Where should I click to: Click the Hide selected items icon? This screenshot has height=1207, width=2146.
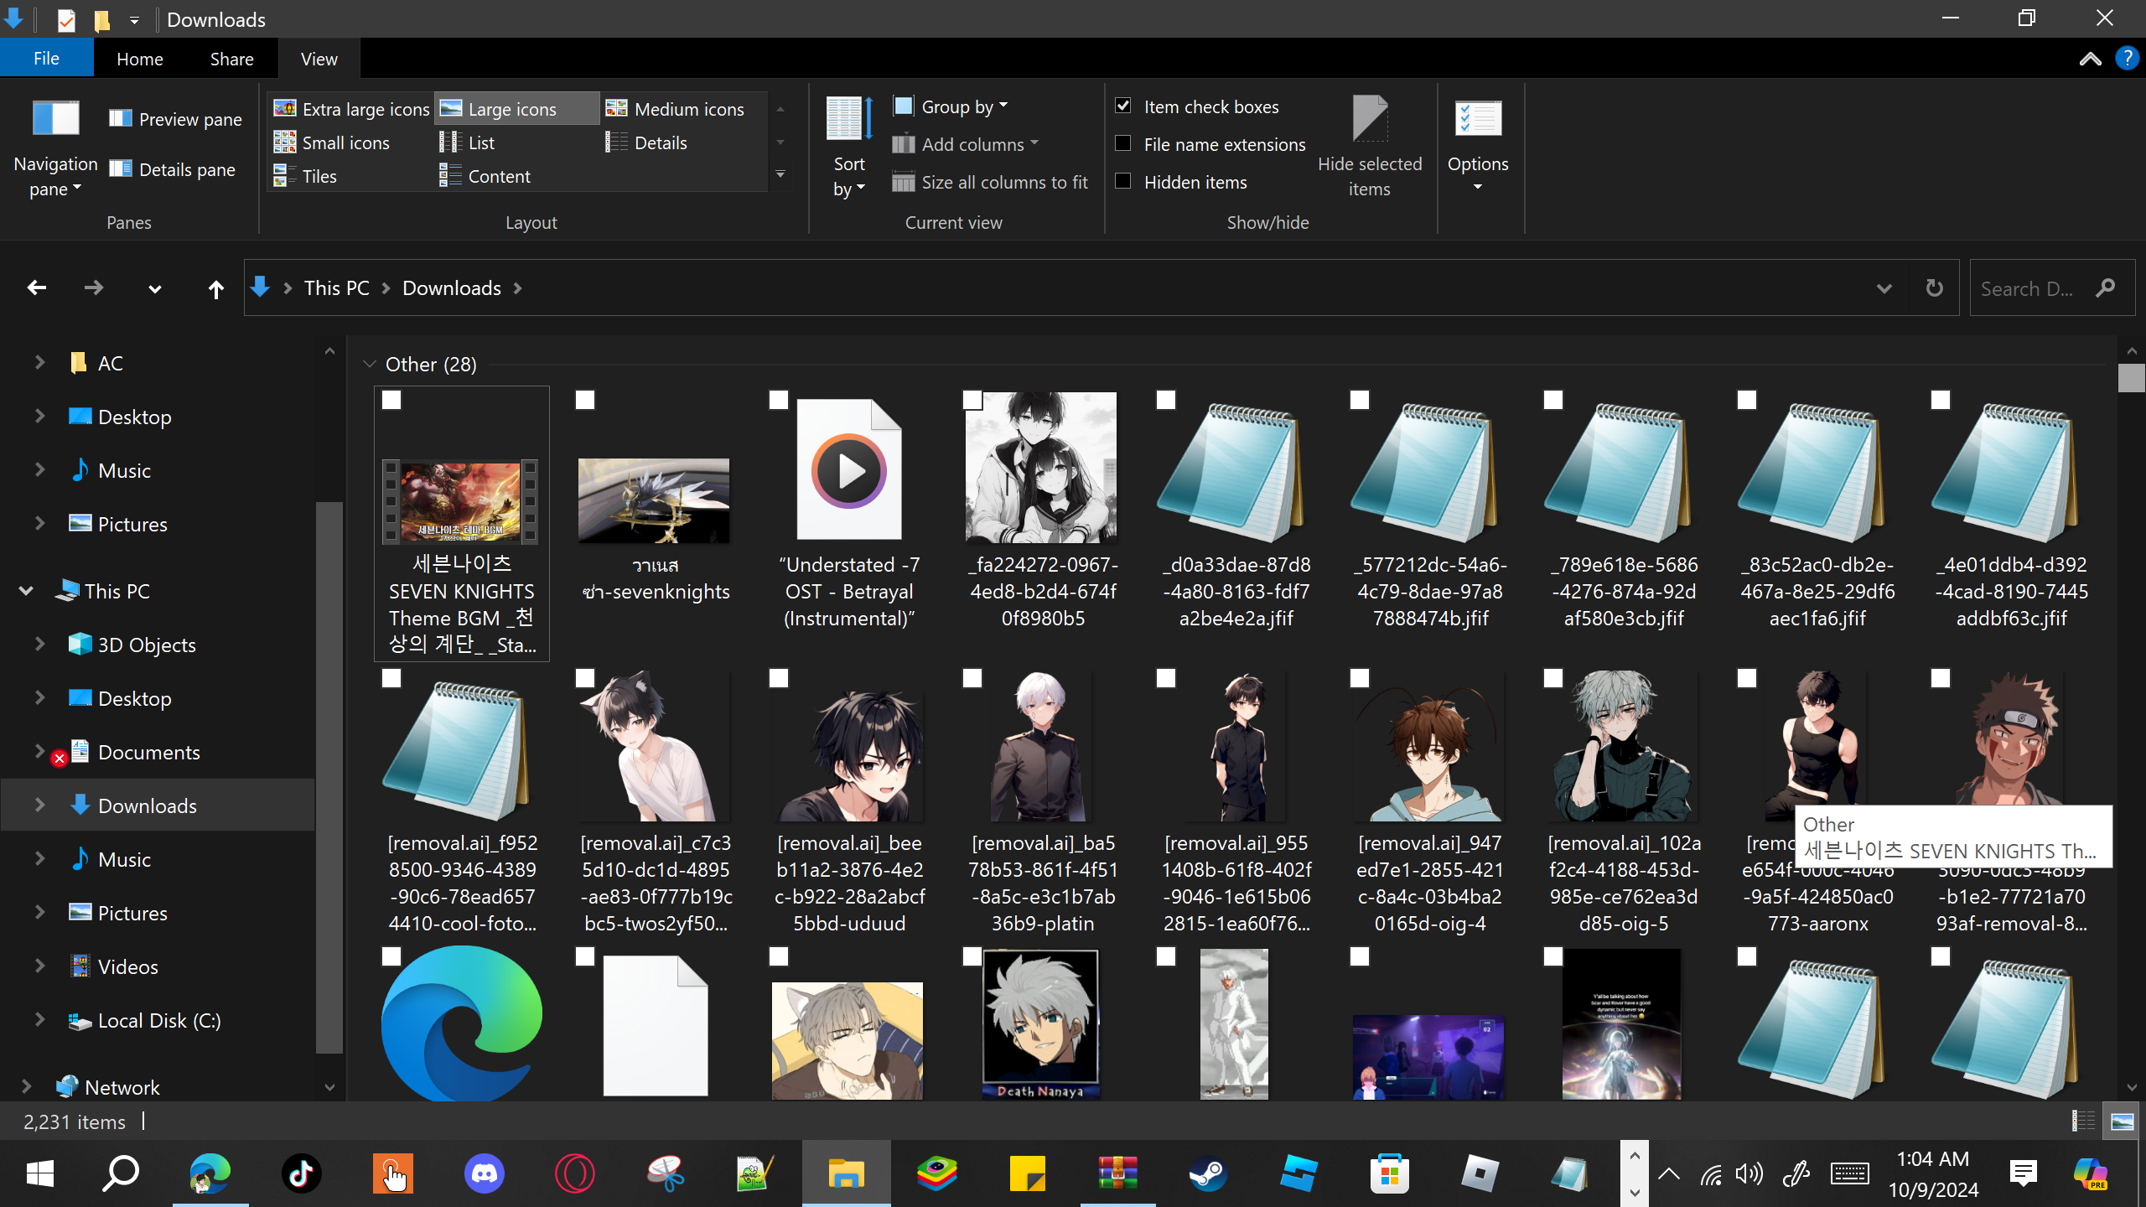click(1370, 120)
